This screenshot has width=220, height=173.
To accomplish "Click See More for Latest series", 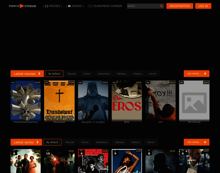I will coord(197,142).
